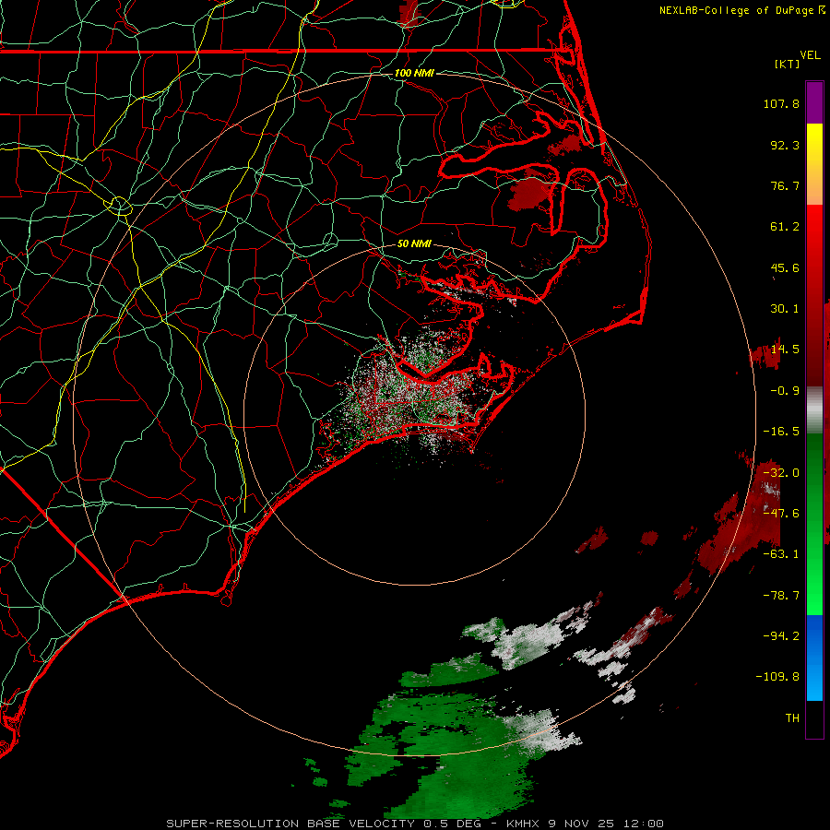The height and width of the screenshot is (830, 830).
Task: Select the 45.6 scale value
Action: click(785, 267)
